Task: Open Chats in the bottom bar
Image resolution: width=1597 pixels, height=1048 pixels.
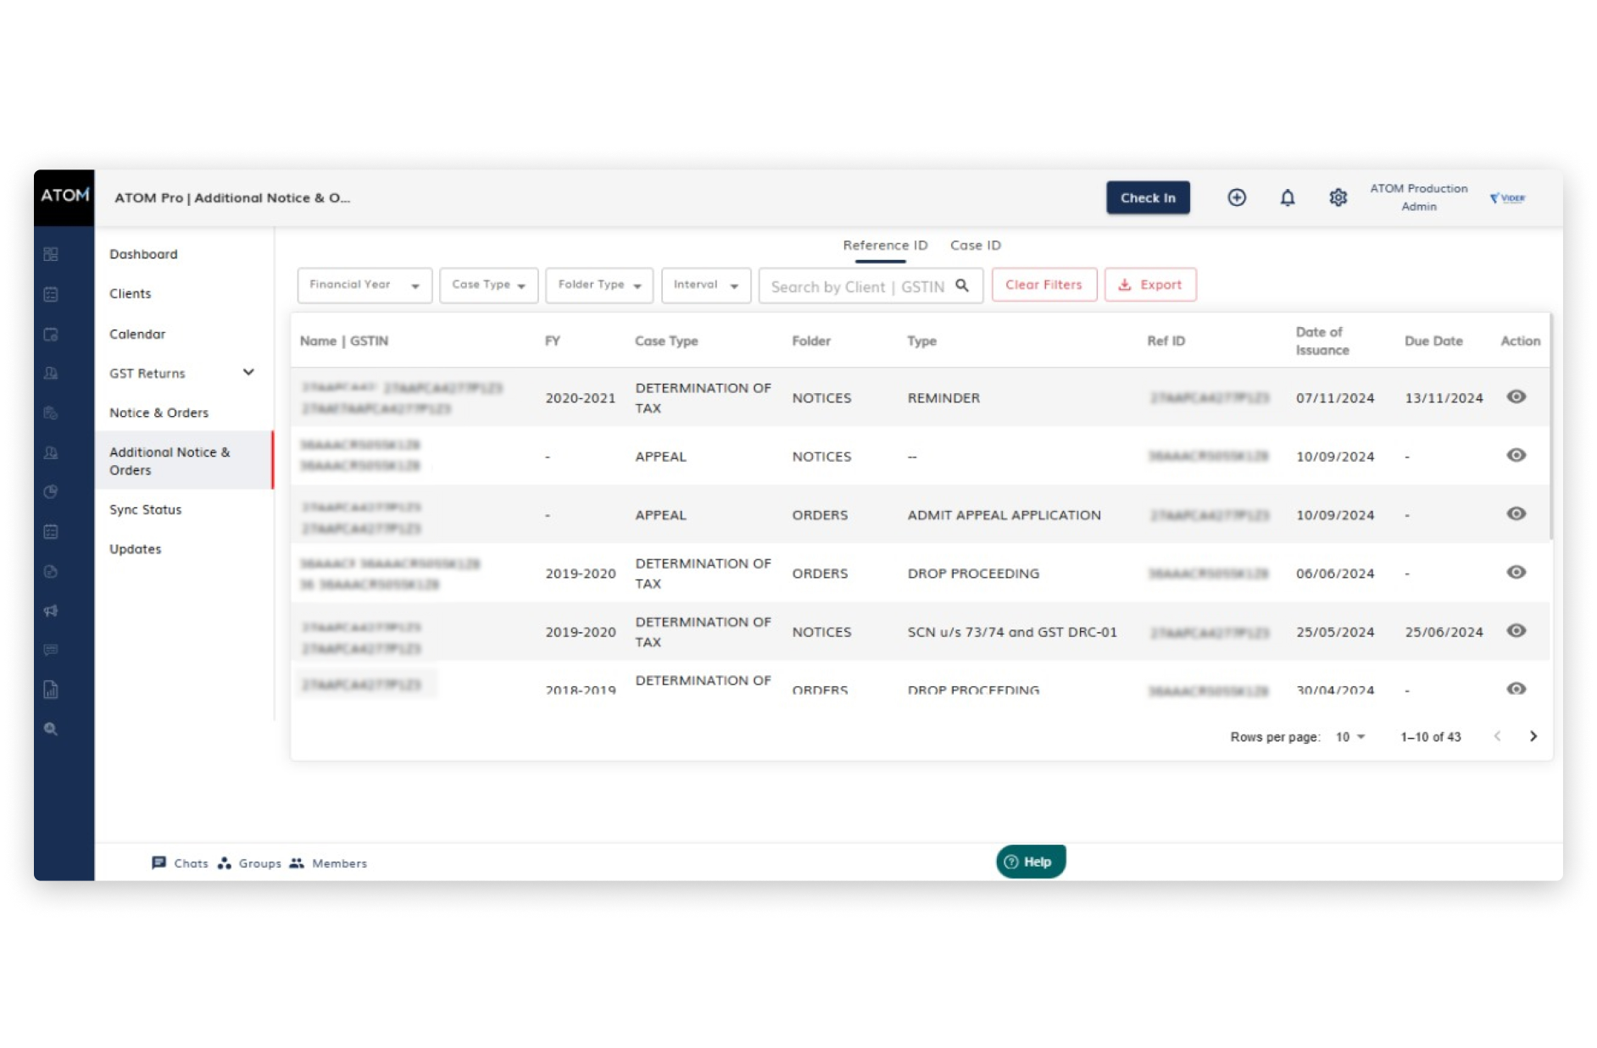Action: coord(180,862)
